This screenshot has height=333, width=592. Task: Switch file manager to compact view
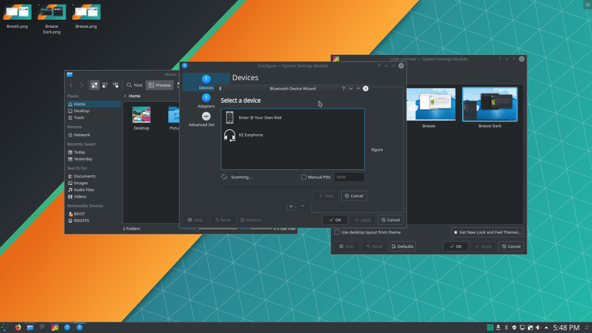click(105, 86)
